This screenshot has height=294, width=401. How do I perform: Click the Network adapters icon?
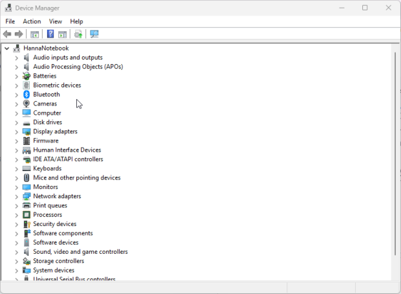[x=27, y=196]
